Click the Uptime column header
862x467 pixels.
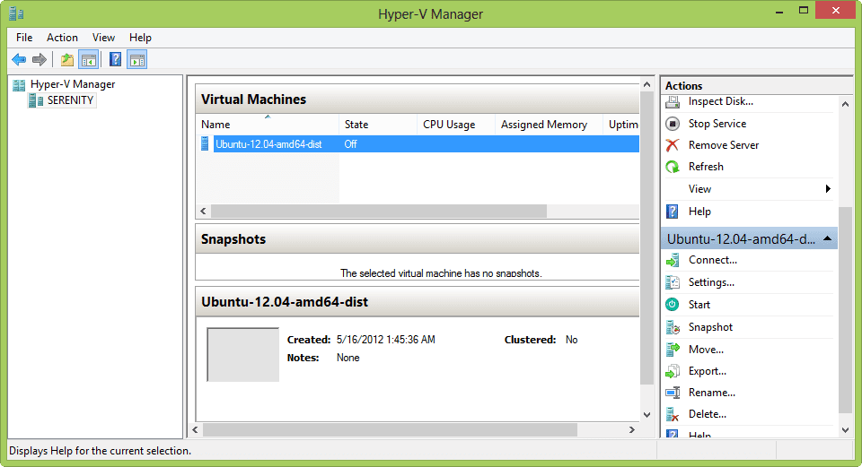[x=621, y=125]
